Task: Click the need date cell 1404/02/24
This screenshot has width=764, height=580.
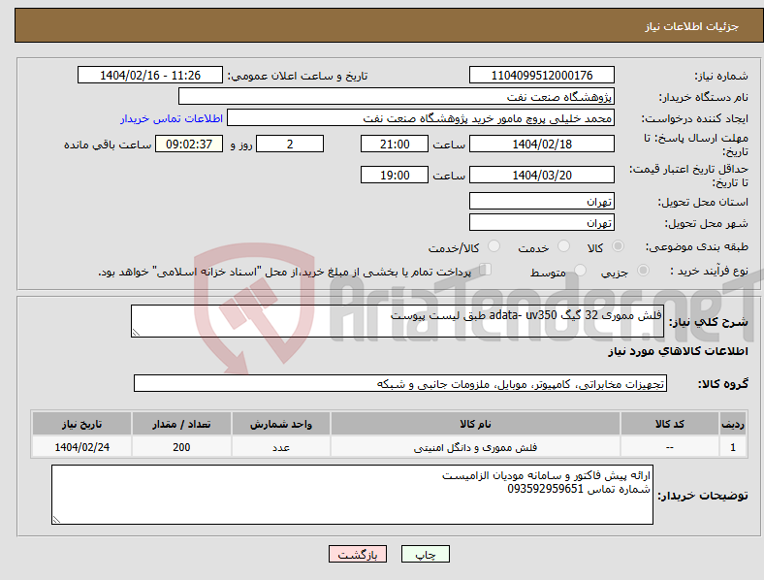Action: tap(81, 447)
